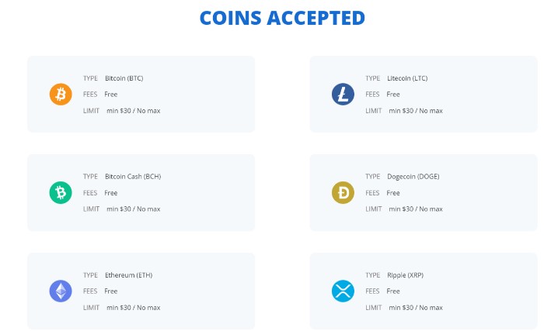Click the gold Dogecoin logo icon
The height and width of the screenshot is (331, 544).
coord(343,193)
